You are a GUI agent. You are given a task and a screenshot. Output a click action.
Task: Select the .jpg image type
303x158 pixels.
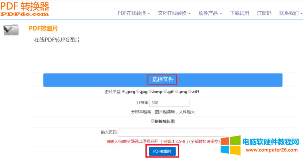pyautogui.click(x=138, y=91)
